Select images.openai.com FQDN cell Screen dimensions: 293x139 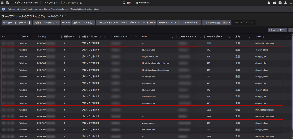pos(150,57)
